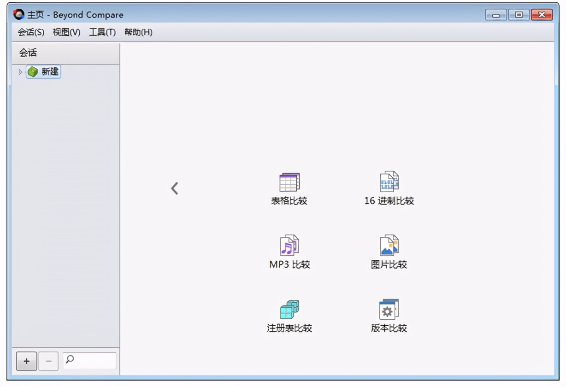Click the 注册表比较 label text
566x387 pixels.
(289, 328)
